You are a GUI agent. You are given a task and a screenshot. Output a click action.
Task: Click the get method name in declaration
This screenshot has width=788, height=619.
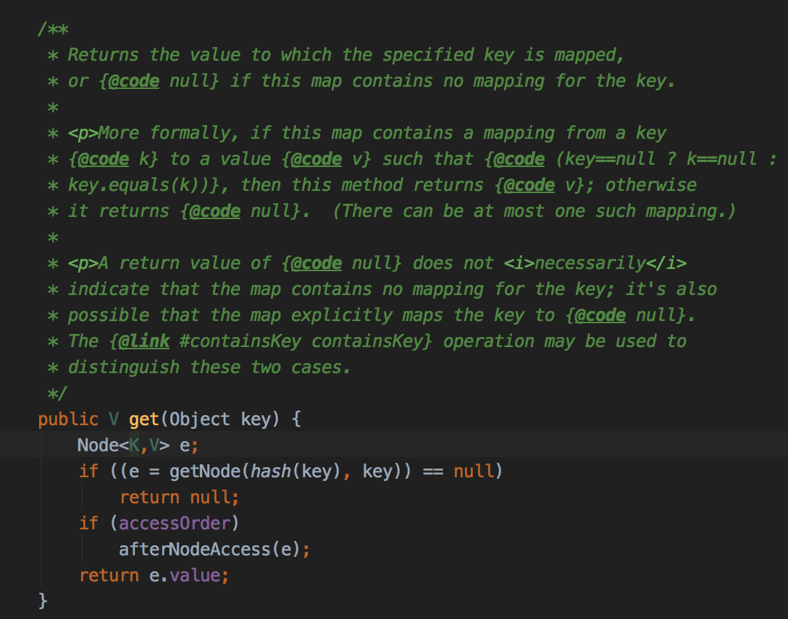coord(144,419)
